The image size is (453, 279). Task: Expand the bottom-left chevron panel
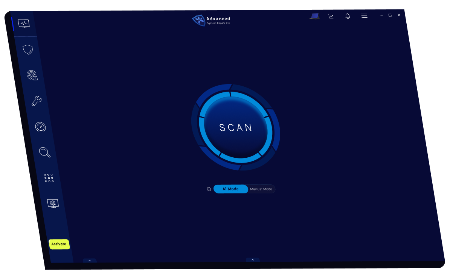pyautogui.click(x=90, y=260)
